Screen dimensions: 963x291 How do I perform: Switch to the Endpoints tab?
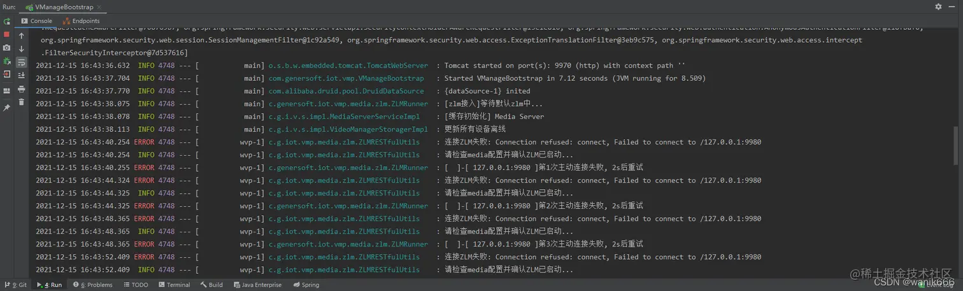[82, 21]
